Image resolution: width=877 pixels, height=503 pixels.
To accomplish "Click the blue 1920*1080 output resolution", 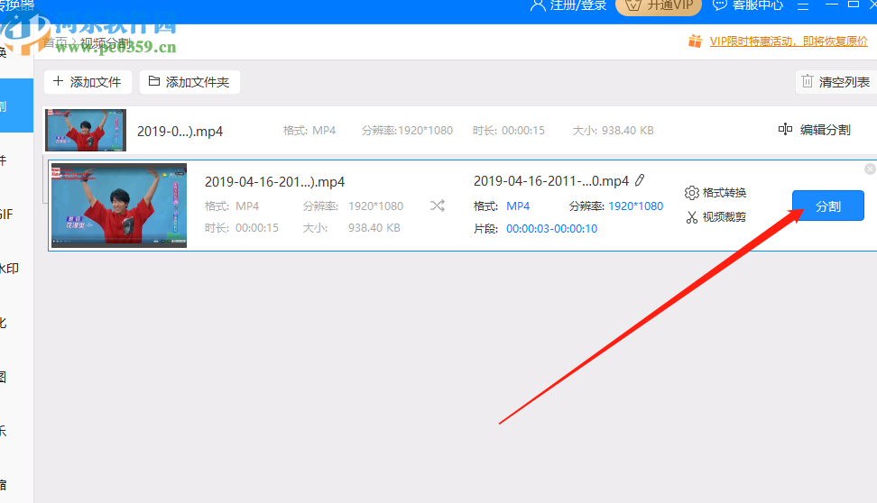I will (636, 206).
